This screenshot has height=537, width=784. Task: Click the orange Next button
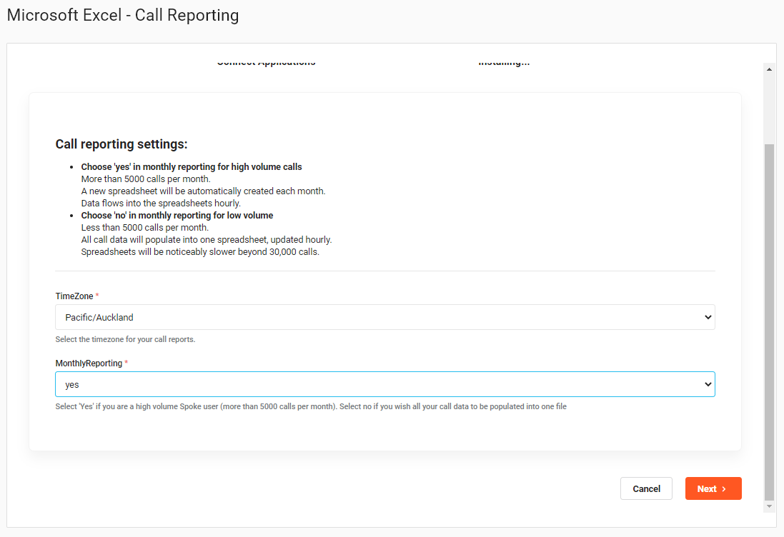[x=713, y=488]
